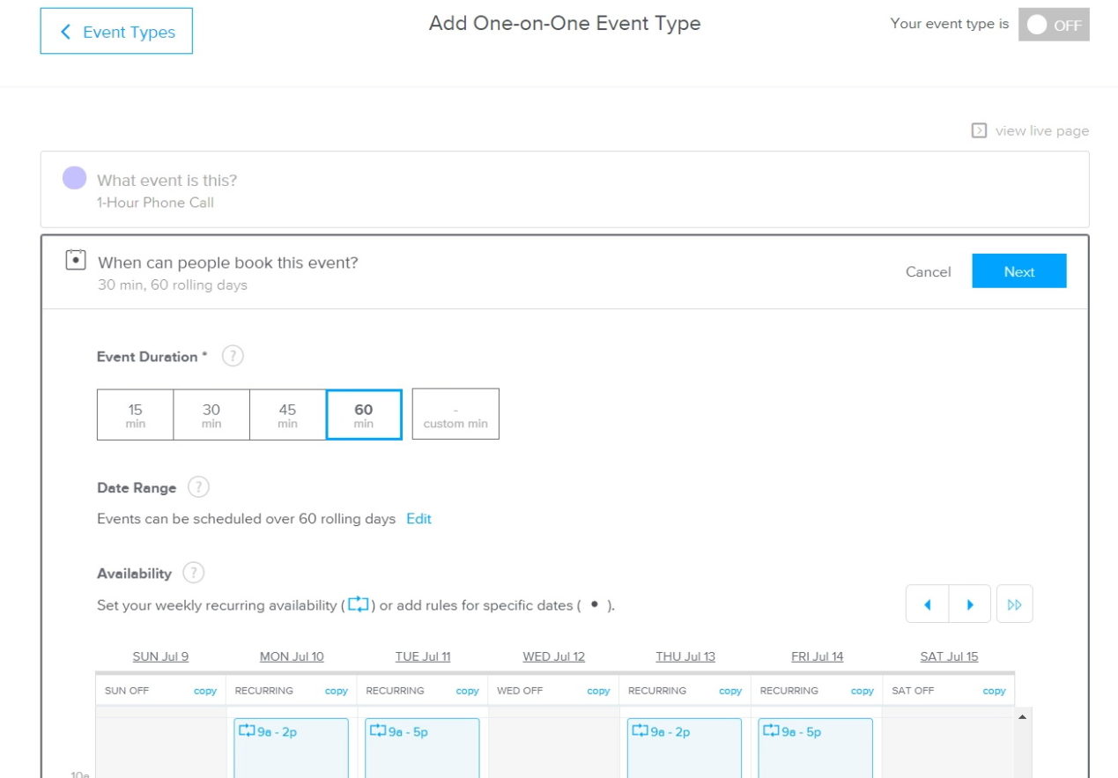Click the Next button
The width and height of the screenshot is (1118, 778).
(1018, 271)
